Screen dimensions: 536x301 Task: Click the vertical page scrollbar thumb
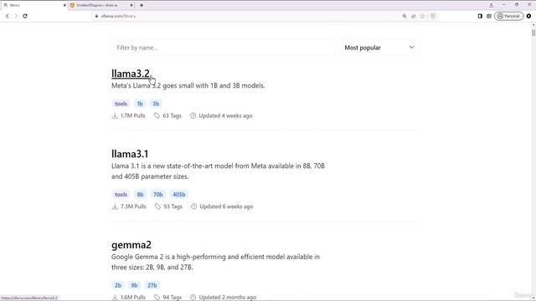pyautogui.click(x=533, y=33)
